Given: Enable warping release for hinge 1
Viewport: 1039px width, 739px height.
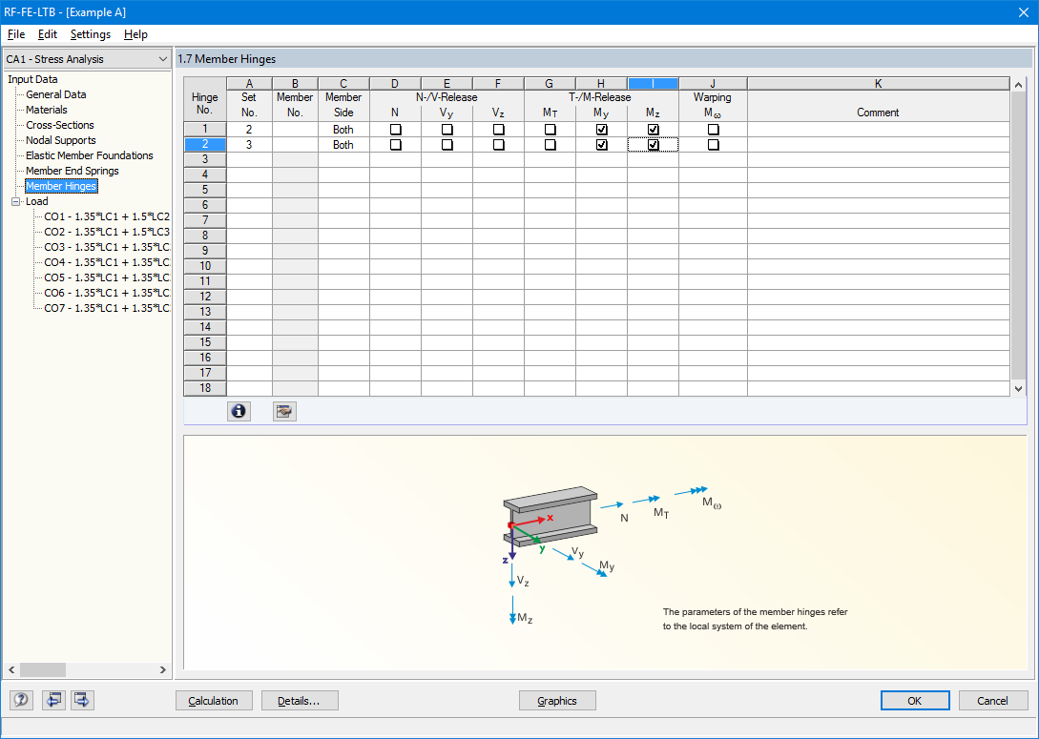Looking at the screenshot, I should 713,130.
